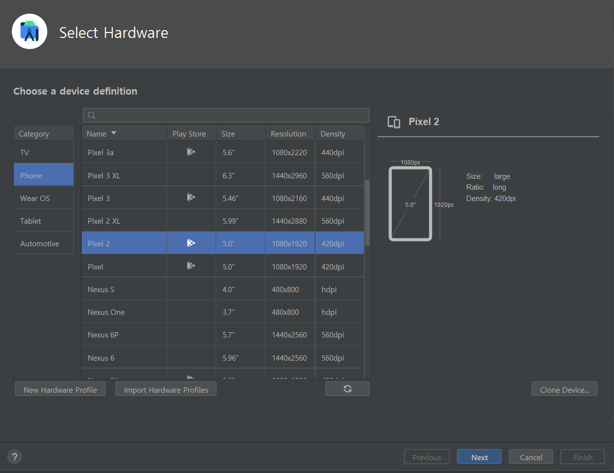Click the Clone Device button
The height and width of the screenshot is (473, 614).
564,389
